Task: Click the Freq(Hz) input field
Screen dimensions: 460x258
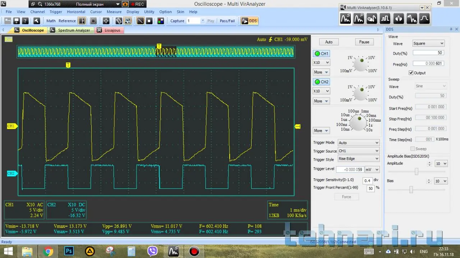Action: click(x=428, y=64)
